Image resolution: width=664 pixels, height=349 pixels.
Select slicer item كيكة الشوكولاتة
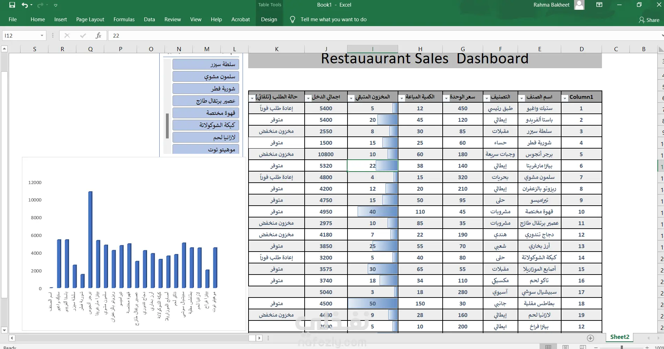pyautogui.click(x=206, y=125)
